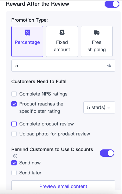Click Preview email content button
The width and height of the screenshot is (122, 194).
tap(63, 186)
